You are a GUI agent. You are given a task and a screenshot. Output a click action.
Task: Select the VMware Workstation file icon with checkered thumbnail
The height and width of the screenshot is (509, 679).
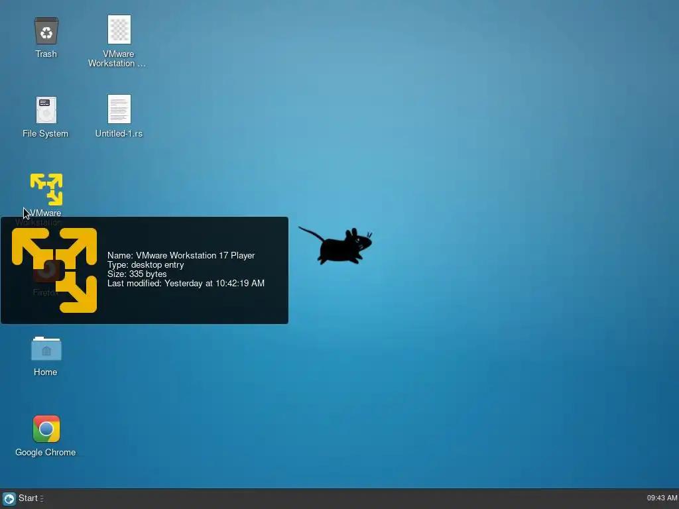(119, 29)
